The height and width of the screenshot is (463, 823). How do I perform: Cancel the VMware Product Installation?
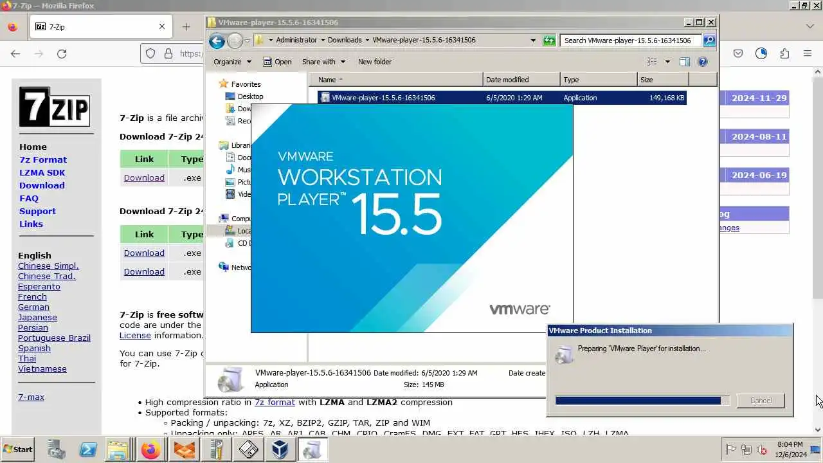761,401
